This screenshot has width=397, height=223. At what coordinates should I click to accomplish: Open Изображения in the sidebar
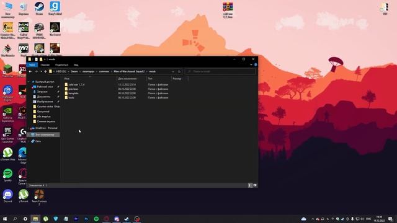click(x=45, y=102)
